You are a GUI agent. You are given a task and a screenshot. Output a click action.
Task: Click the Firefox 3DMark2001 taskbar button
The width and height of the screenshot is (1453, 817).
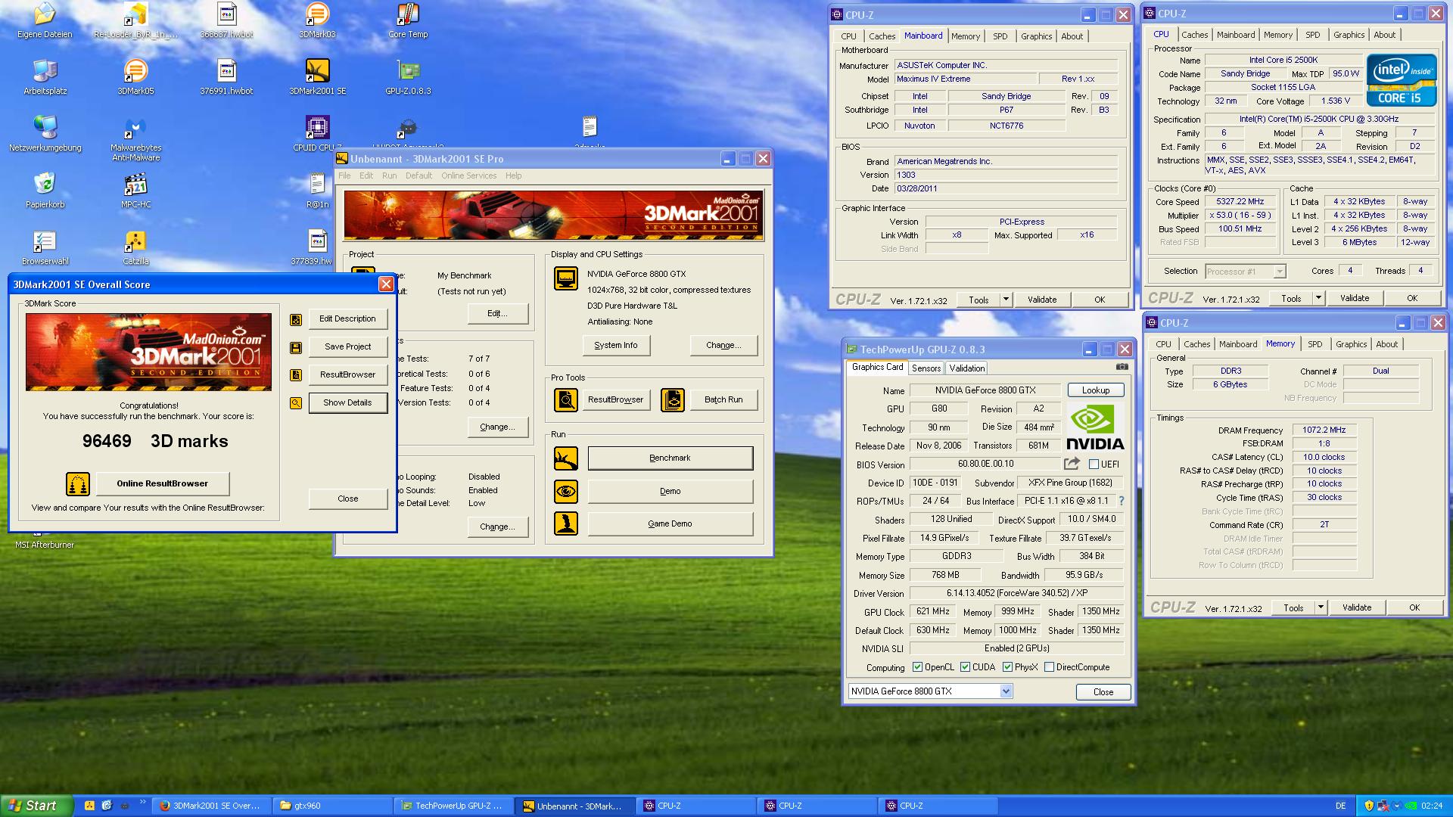(213, 806)
